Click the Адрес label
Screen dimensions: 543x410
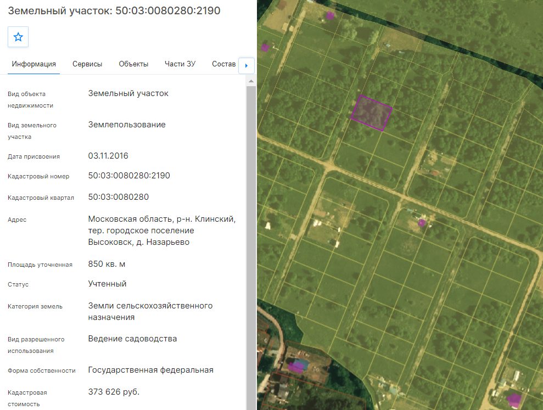point(17,220)
